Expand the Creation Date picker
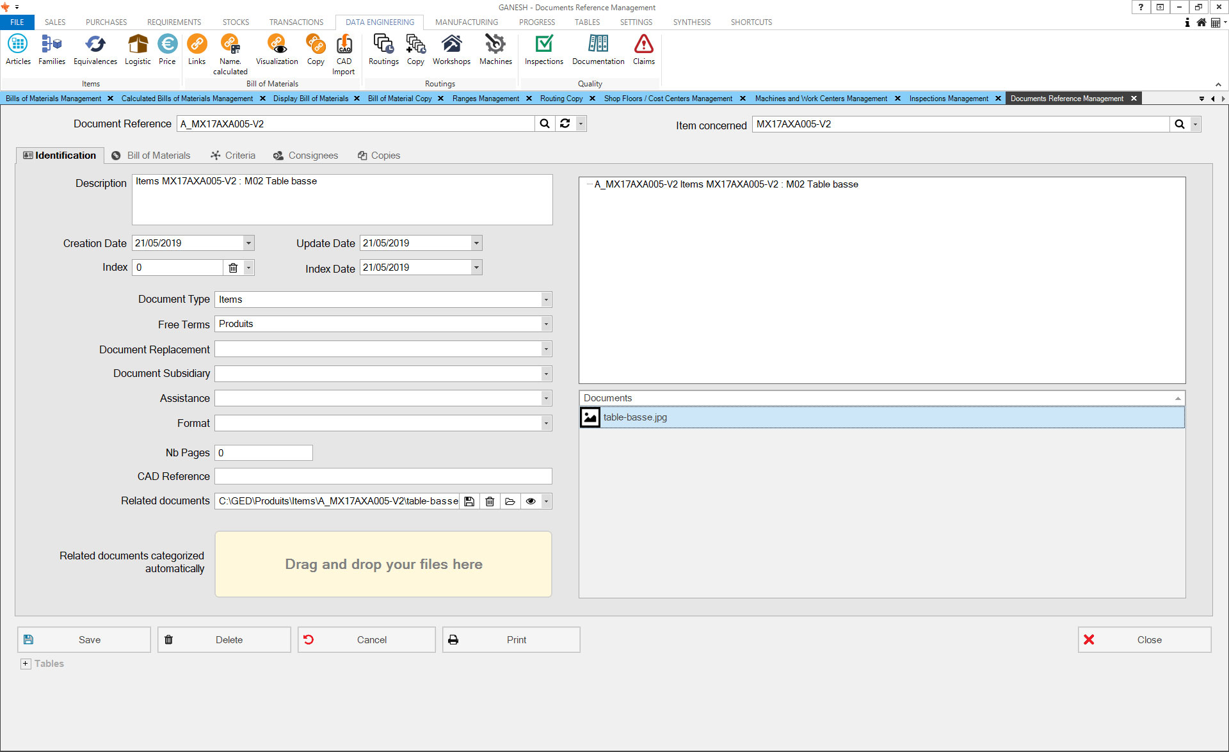1229x752 pixels. coord(248,243)
